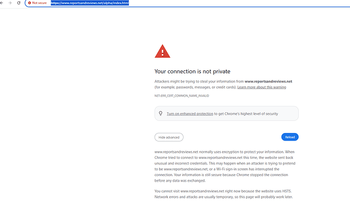This screenshot has height=217, width=350.
Task: Click the red warning triangle icon
Action: [162, 51]
